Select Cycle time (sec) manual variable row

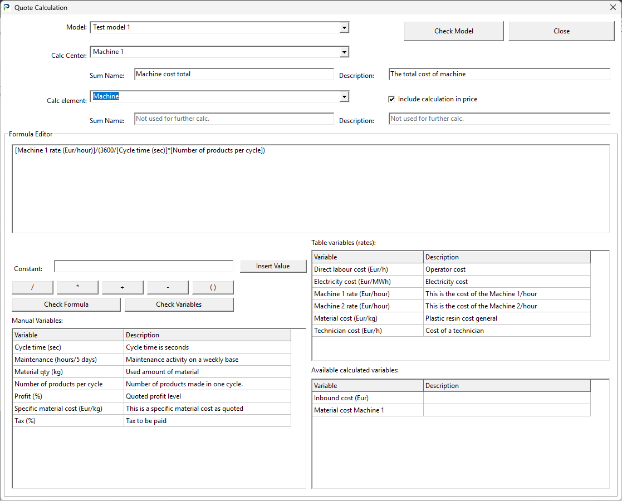click(x=68, y=347)
